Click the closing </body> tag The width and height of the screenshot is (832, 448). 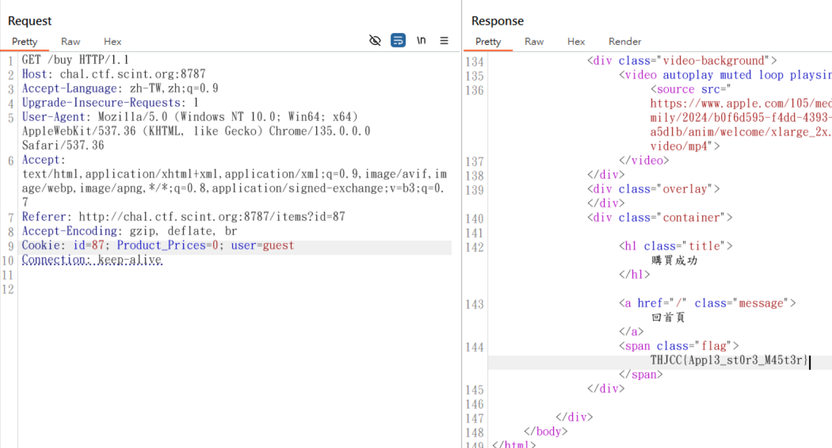546,431
